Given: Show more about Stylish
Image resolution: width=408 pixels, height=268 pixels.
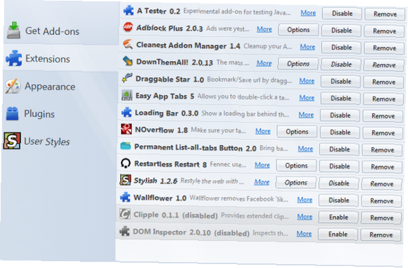Looking at the screenshot, I should click(262, 182).
